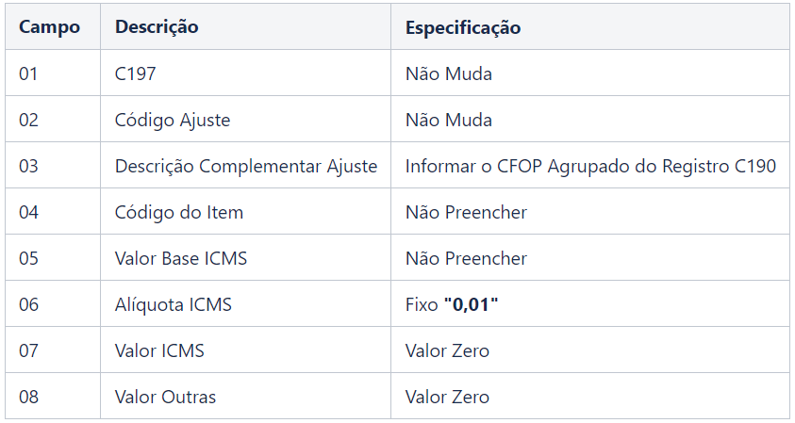The height and width of the screenshot is (423, 795).
Task: Click field number 08 cell
Action: pyautogui.click(x=29, y=397)
